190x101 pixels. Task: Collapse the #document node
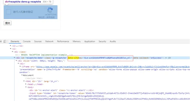(22, 75)
